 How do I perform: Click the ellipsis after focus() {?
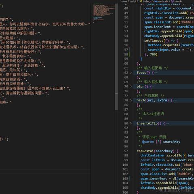click(x=156, y=73)
